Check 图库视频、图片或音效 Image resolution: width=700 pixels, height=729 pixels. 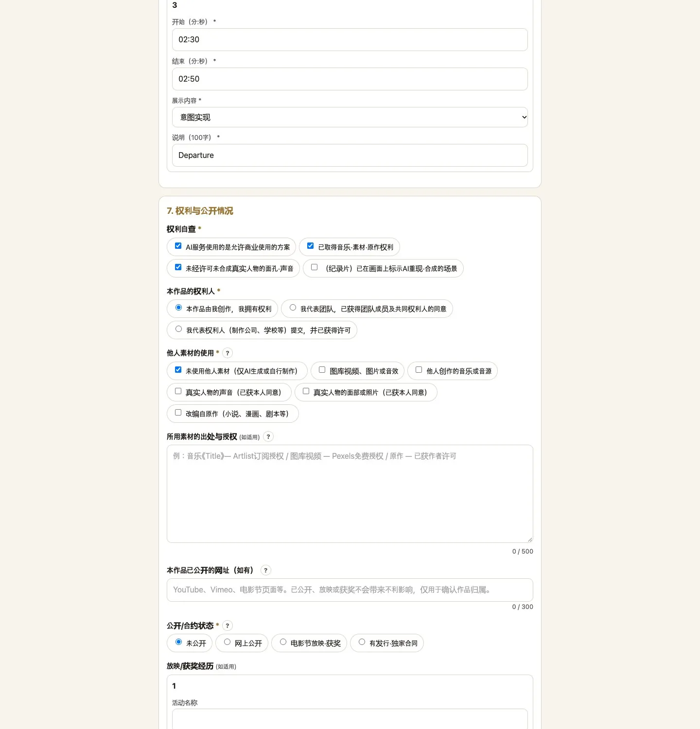tap(322, 370)
